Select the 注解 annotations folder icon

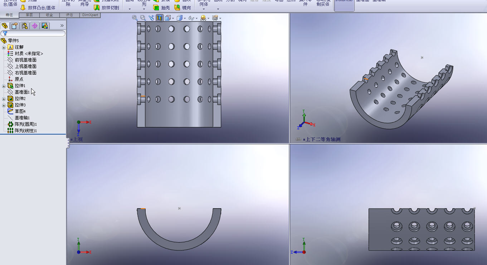coord(10,47)
